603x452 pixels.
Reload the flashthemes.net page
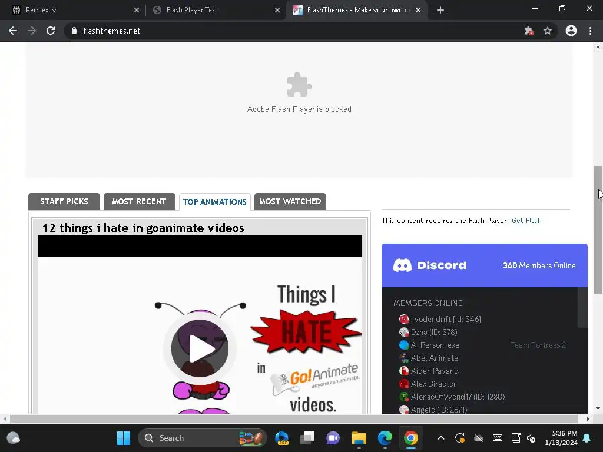tap(51, 31)
